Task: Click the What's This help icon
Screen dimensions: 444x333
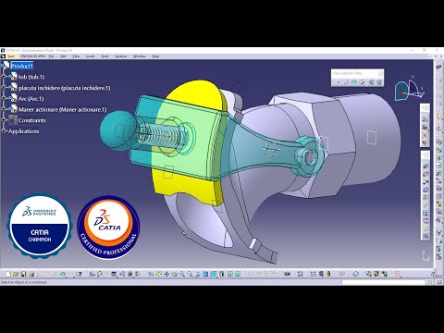Action: (x=79, y=274)
